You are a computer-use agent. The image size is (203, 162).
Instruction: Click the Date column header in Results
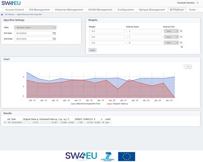tap(14, 119)
